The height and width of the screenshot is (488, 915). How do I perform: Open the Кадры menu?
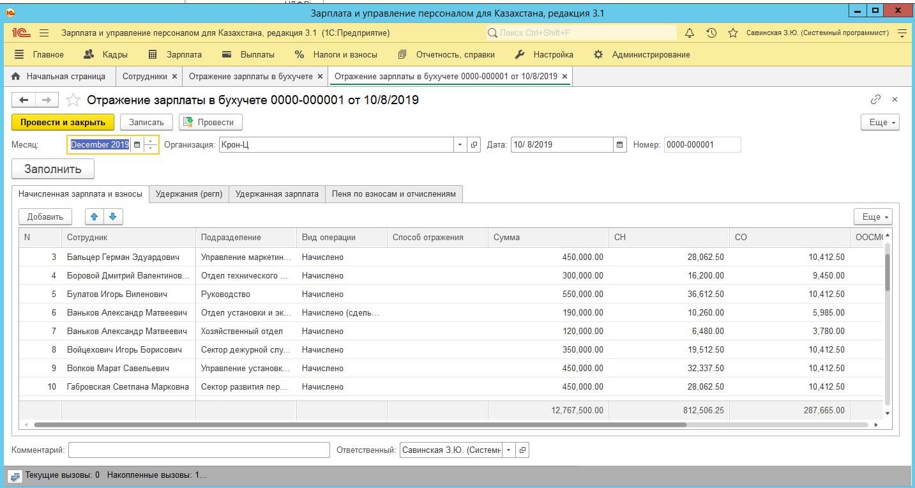(105, 54)
